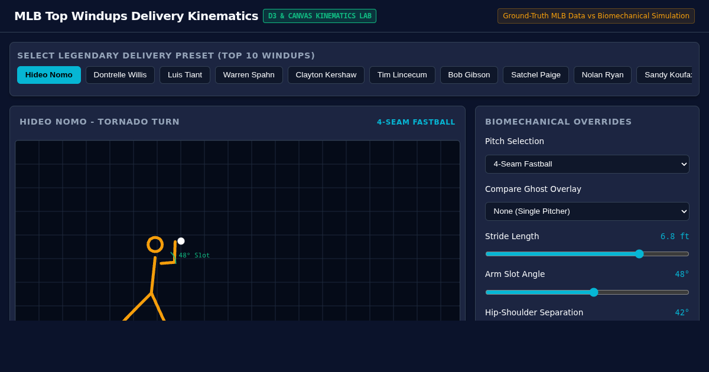Screen dimensions: 709x372
Task: Select the Hideo Nomo delivery preset
Action: click(x=49, y=75)
